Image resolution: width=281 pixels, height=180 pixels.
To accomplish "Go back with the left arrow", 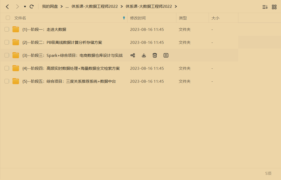I will (x=7, y=7).
